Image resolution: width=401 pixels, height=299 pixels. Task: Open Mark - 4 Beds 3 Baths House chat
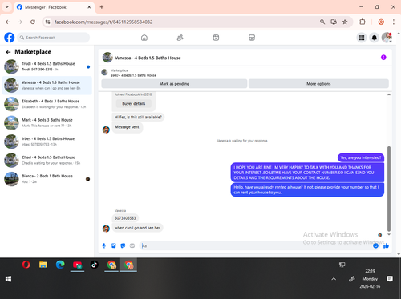click(47, 122)
